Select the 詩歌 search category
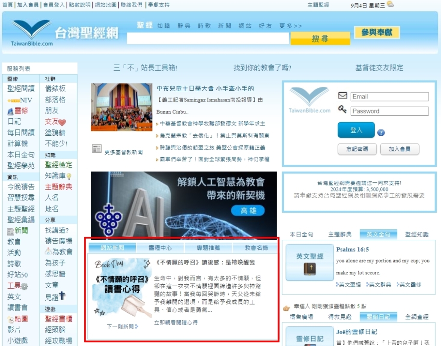This screenshot has width=441, height=346. pyautogui.click(x=204, y=26)
